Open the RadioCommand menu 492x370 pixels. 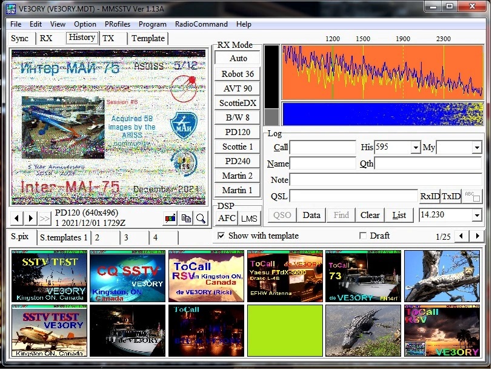point(201,24)
